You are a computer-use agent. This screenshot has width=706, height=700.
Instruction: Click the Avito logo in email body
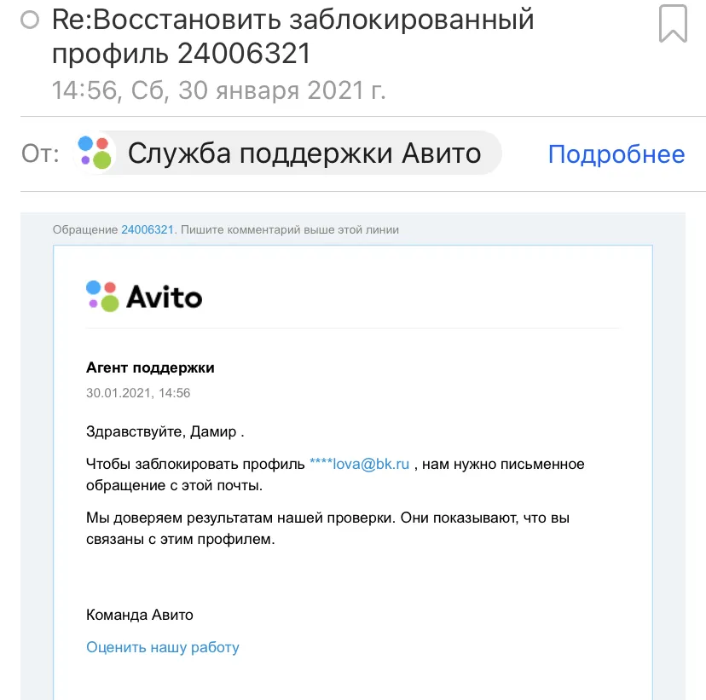click(144, 297)
